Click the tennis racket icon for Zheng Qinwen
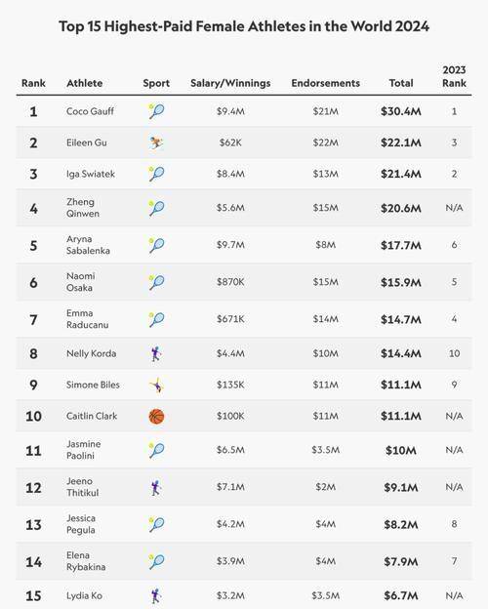 tap(156, 208)
